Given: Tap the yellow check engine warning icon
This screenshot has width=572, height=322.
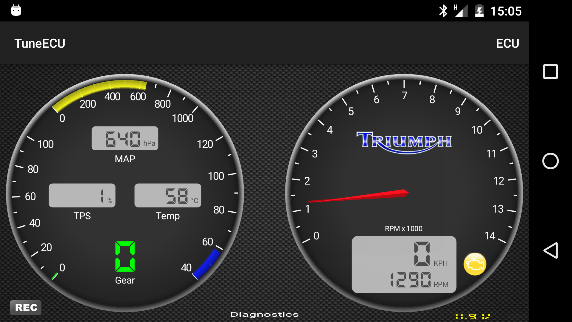Looking at the screenshot, I should 475,264.
